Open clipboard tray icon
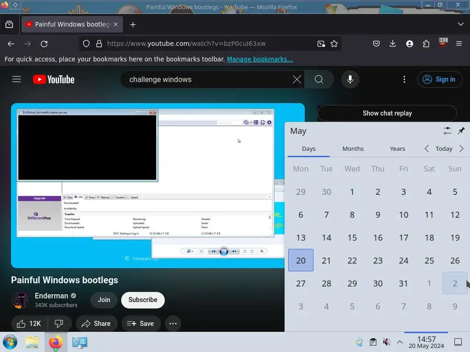This screenshot has width=470, height=352. pyautogui.click(x=373, y=342)
